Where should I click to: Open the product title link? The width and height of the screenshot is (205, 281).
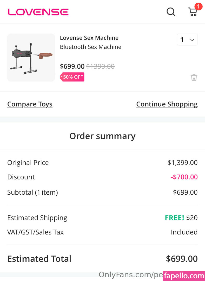[x=89, y=38]
